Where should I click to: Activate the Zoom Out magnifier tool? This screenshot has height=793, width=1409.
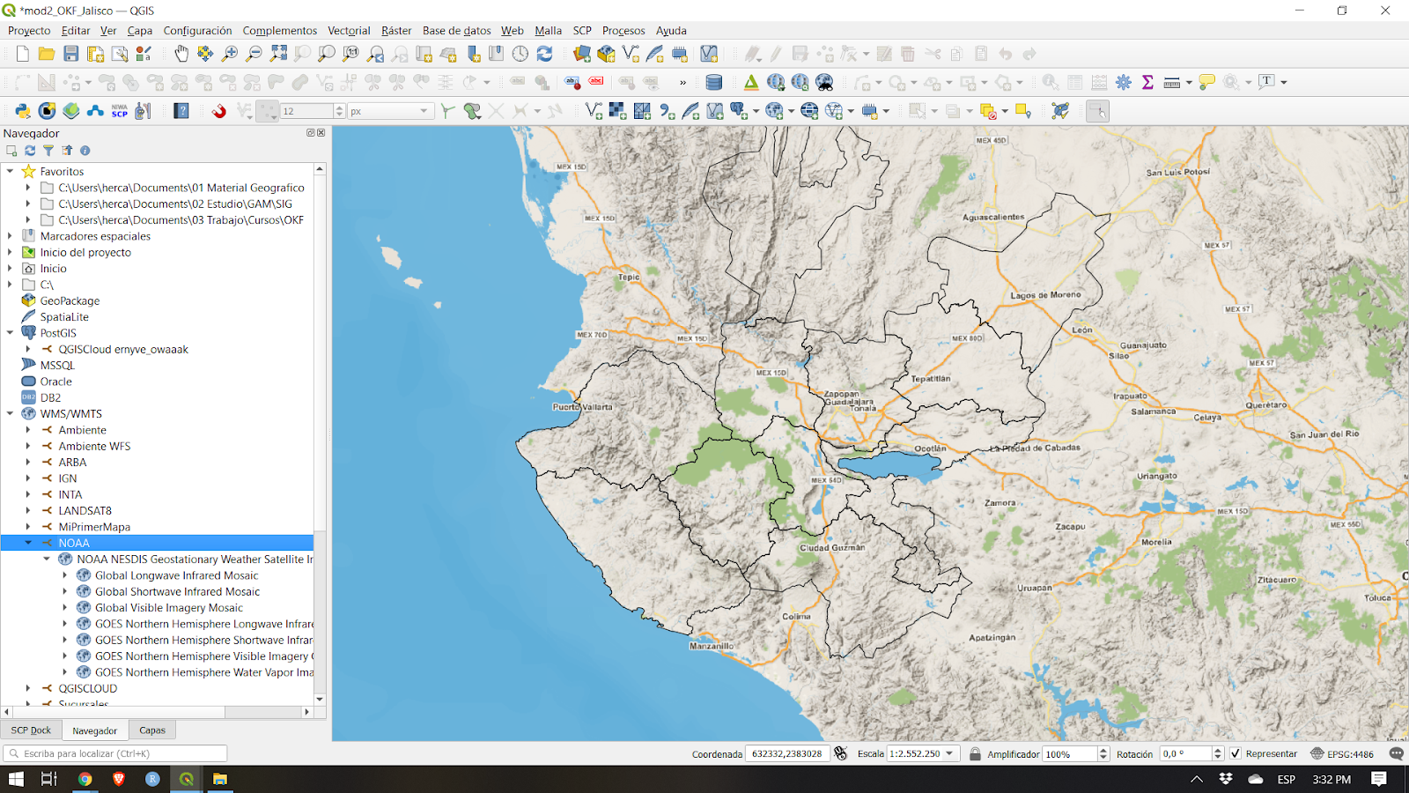255,54
